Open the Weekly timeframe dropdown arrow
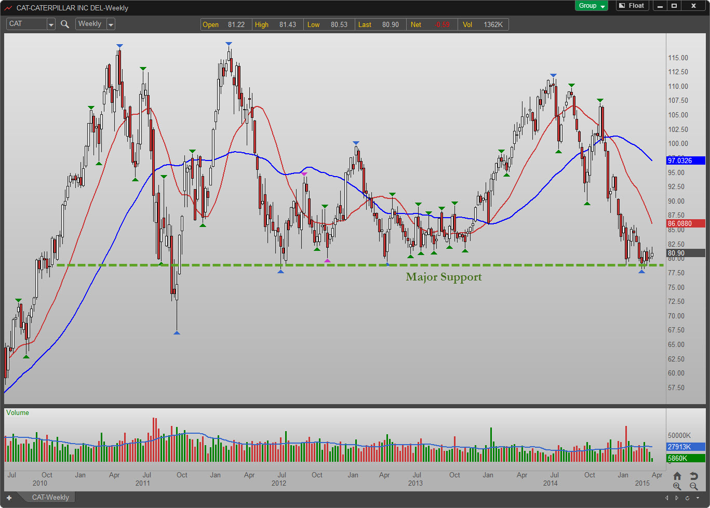This screenshot has height=508, width=710. click(111, 24)
